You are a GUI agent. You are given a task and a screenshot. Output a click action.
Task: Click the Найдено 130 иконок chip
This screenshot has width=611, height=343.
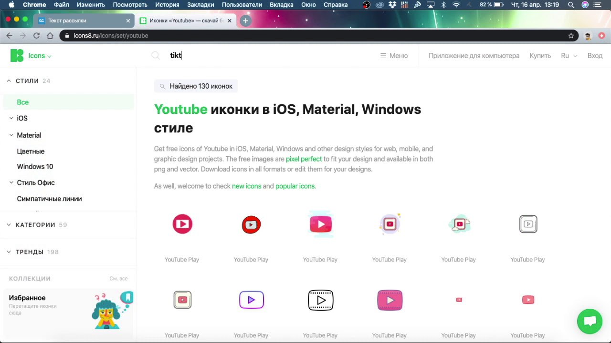click(196, 86)
